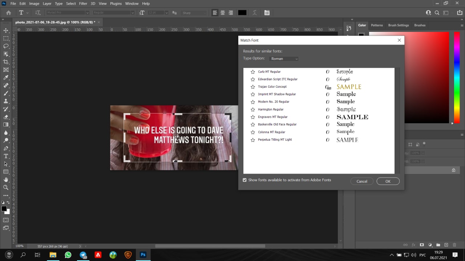Select the Crop tool

click(6, 62)
